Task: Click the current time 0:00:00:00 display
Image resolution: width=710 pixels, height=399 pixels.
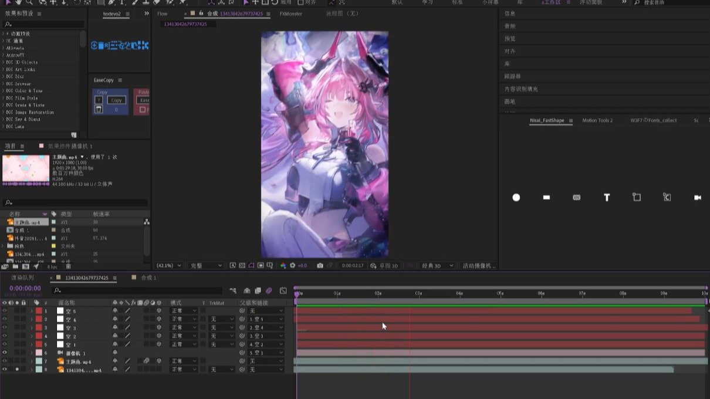Action: tap(25, 288)
